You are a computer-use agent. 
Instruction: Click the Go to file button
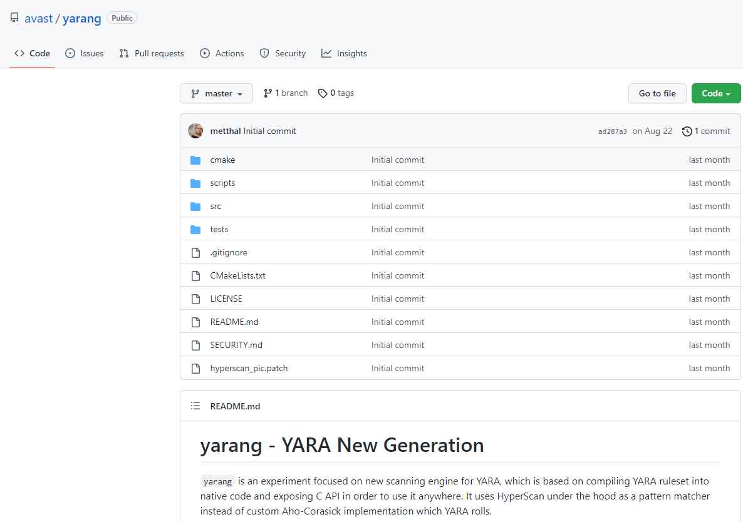click(657, 93)
